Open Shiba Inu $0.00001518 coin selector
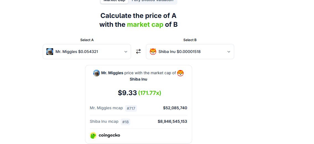Image resolution: width=314 pixels, height=144 pixels. (190, 52)
